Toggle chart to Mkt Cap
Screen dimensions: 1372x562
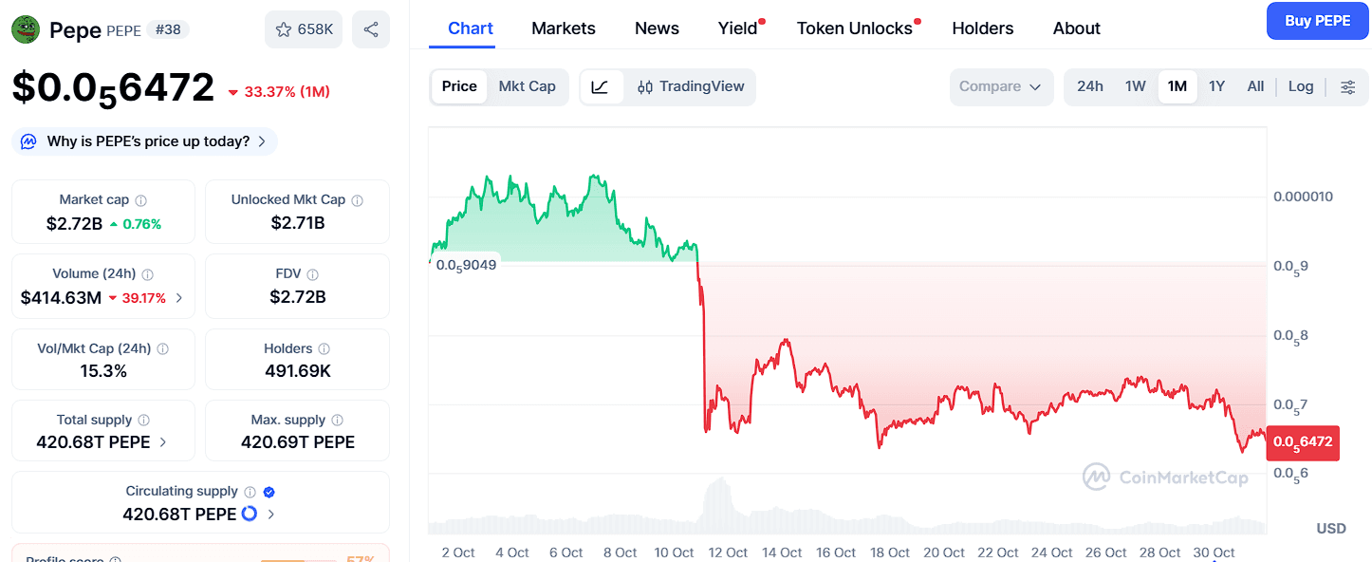pyautogui.click(x=527, y=86)
